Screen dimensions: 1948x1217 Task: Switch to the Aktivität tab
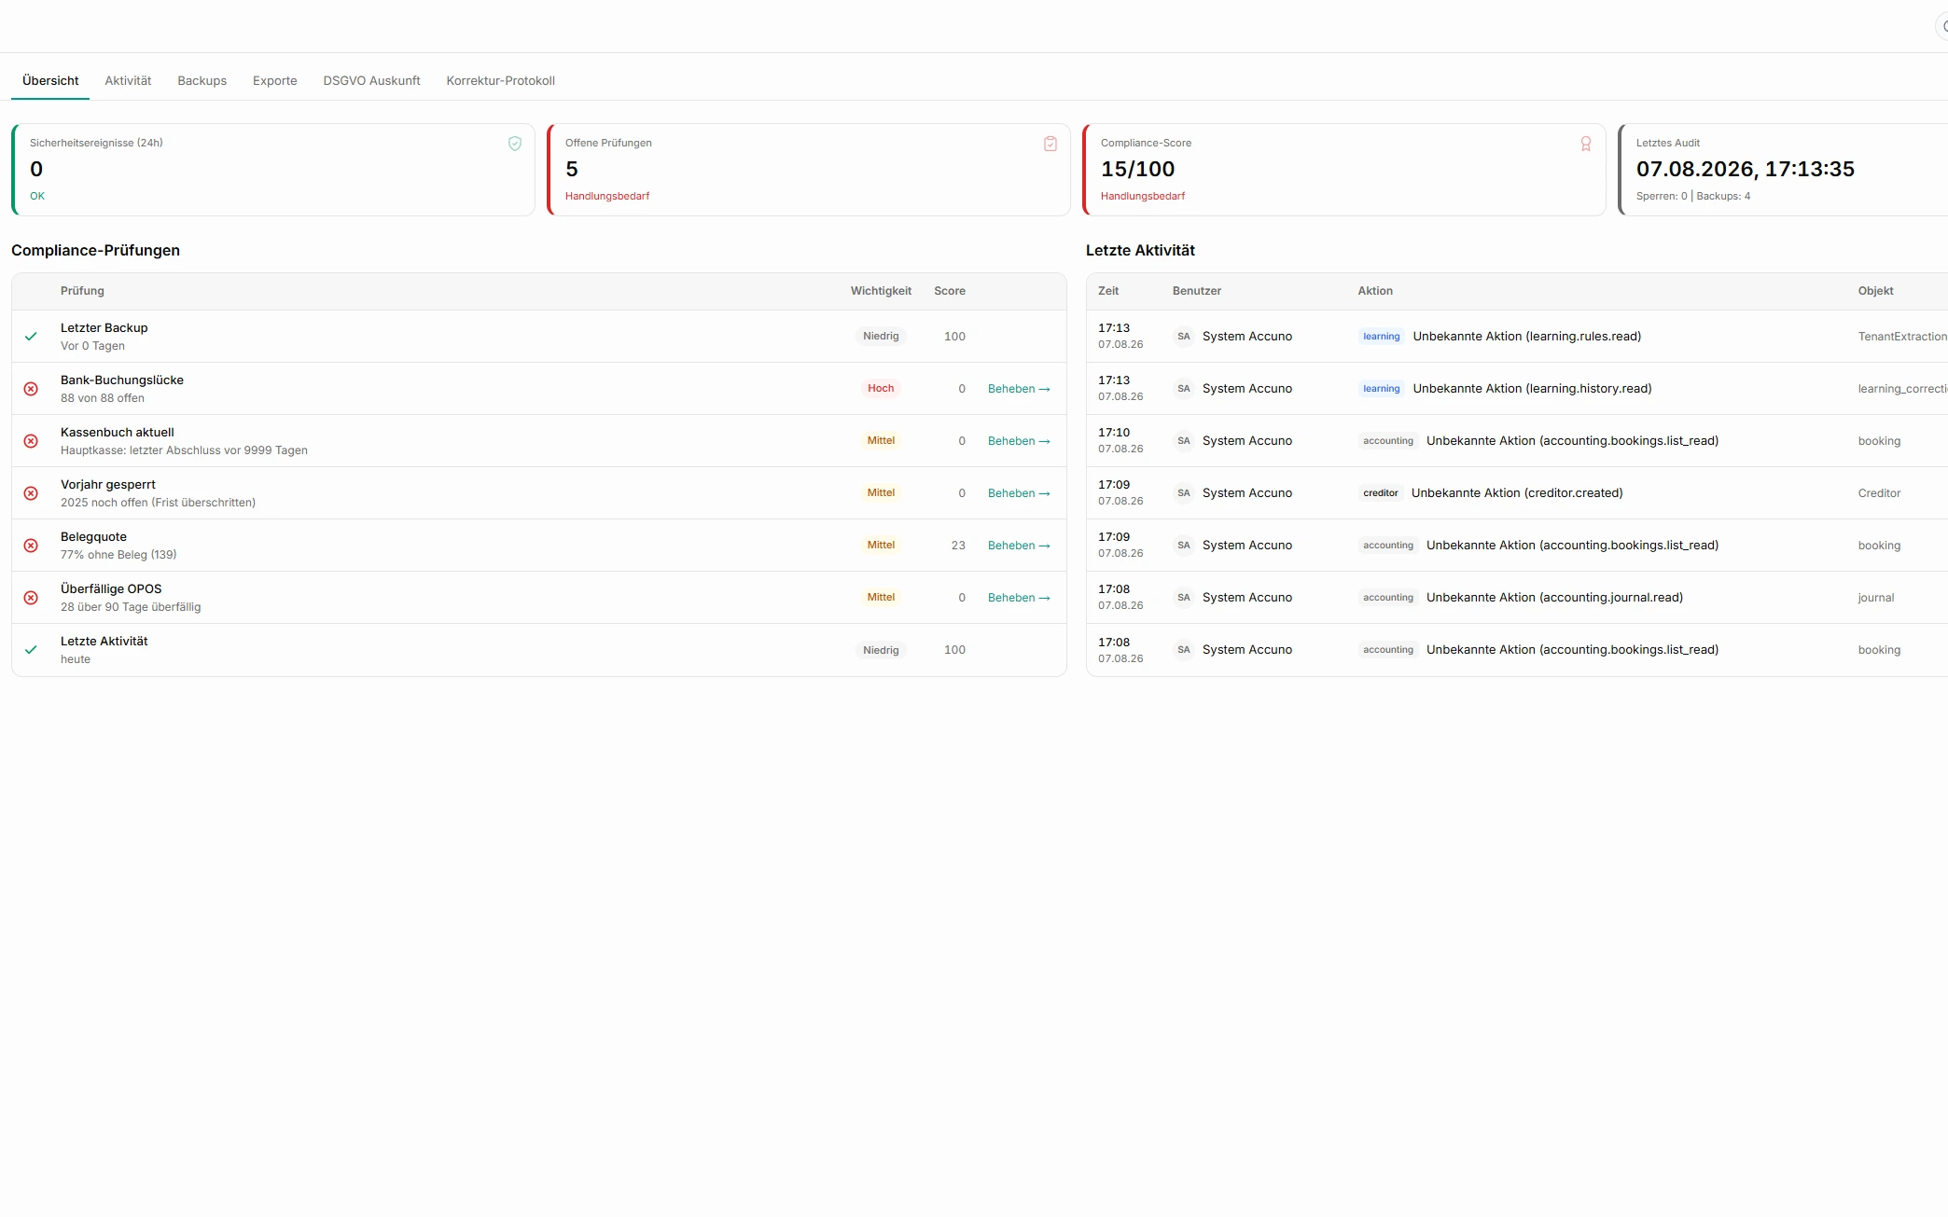point(128,80)
